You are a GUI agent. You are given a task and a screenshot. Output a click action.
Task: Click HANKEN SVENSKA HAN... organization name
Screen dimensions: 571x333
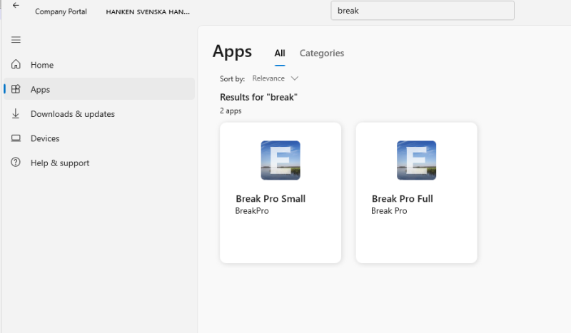point(148,12)
